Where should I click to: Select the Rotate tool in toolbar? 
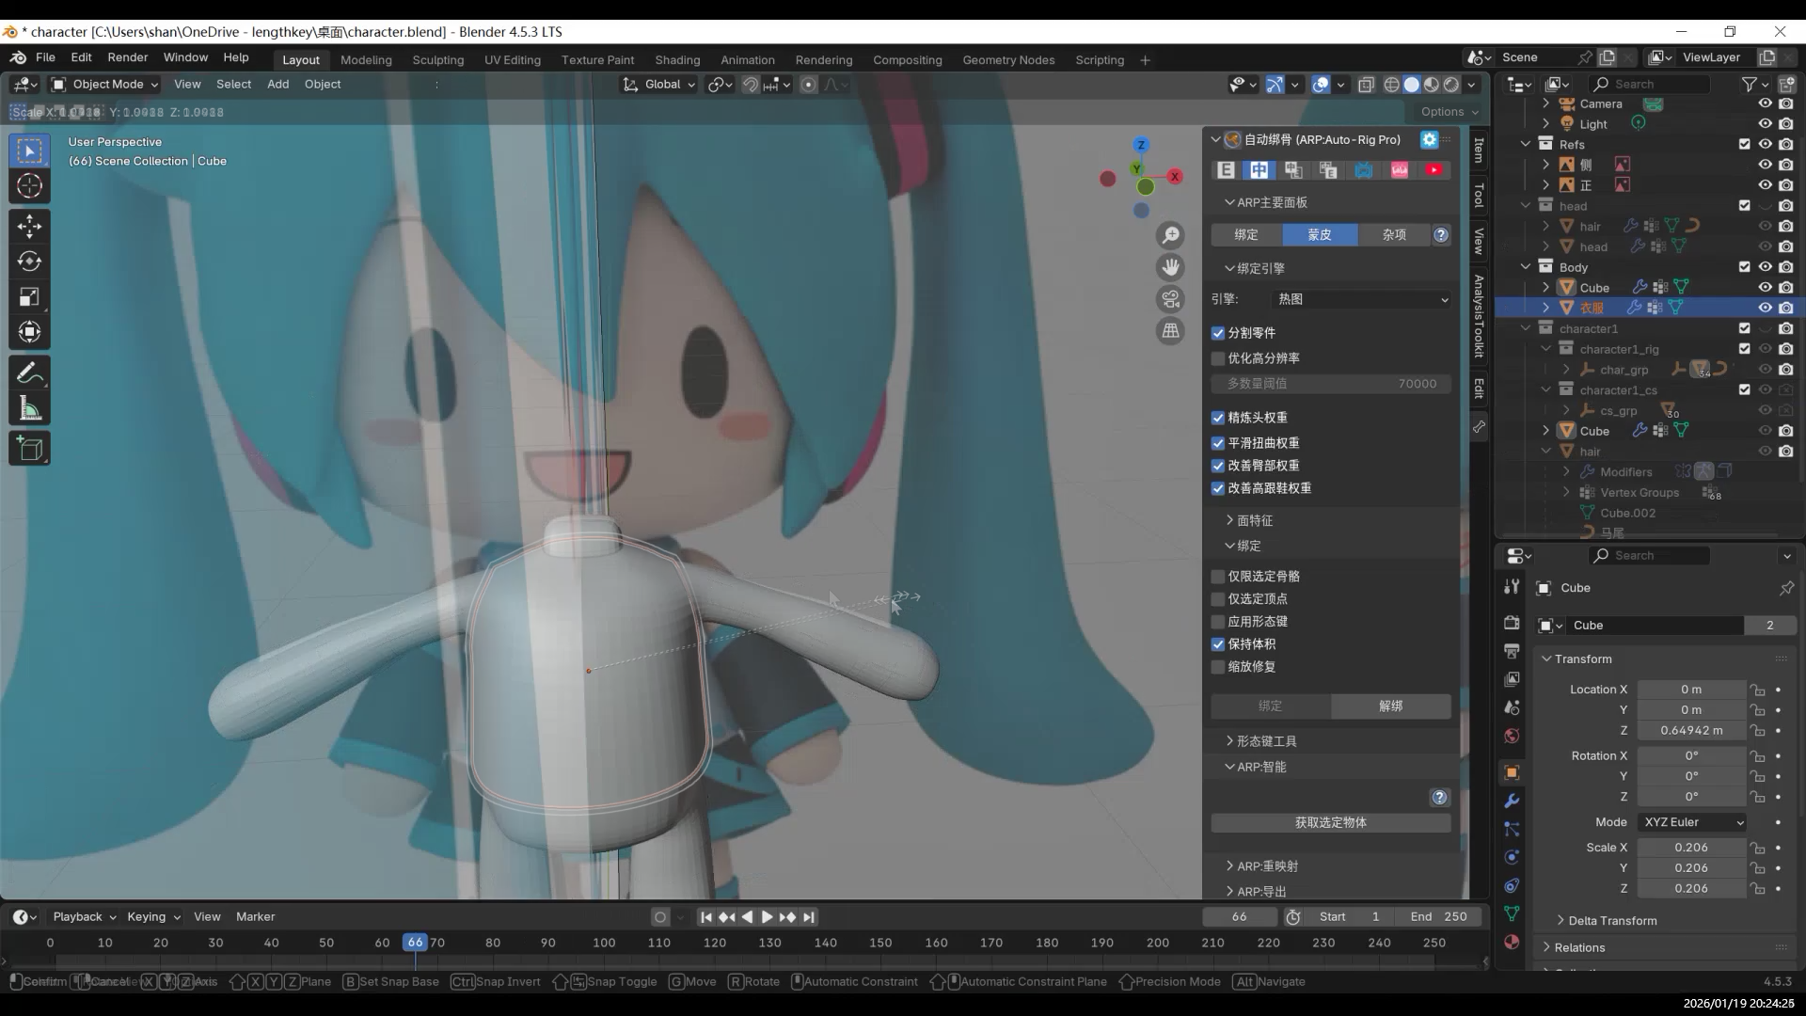coord(29,262)
